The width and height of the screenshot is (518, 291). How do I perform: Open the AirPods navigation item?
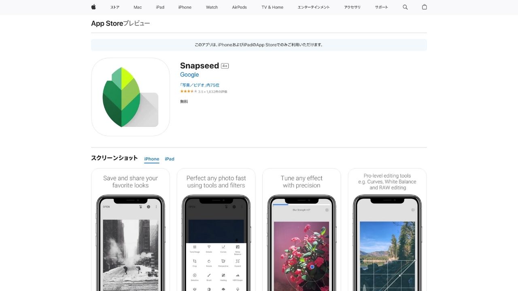(240, 7)
